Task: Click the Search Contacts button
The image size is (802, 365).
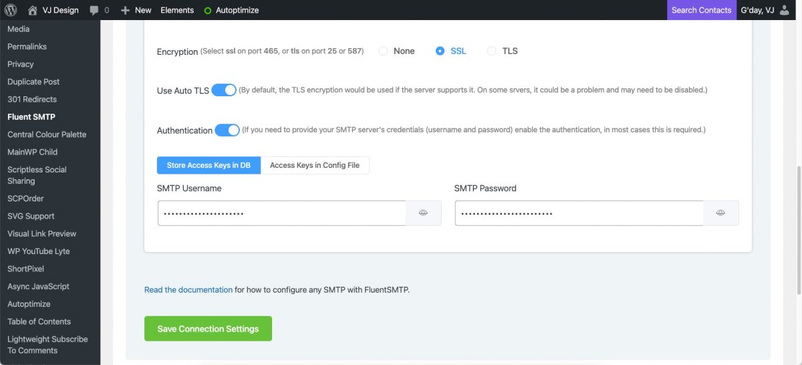Action: pyautogui.click(x=701, y=10)
